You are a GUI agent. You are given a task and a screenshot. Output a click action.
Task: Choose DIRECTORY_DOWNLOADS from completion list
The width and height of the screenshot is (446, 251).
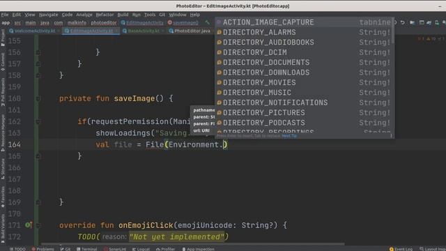click(304, 73)
